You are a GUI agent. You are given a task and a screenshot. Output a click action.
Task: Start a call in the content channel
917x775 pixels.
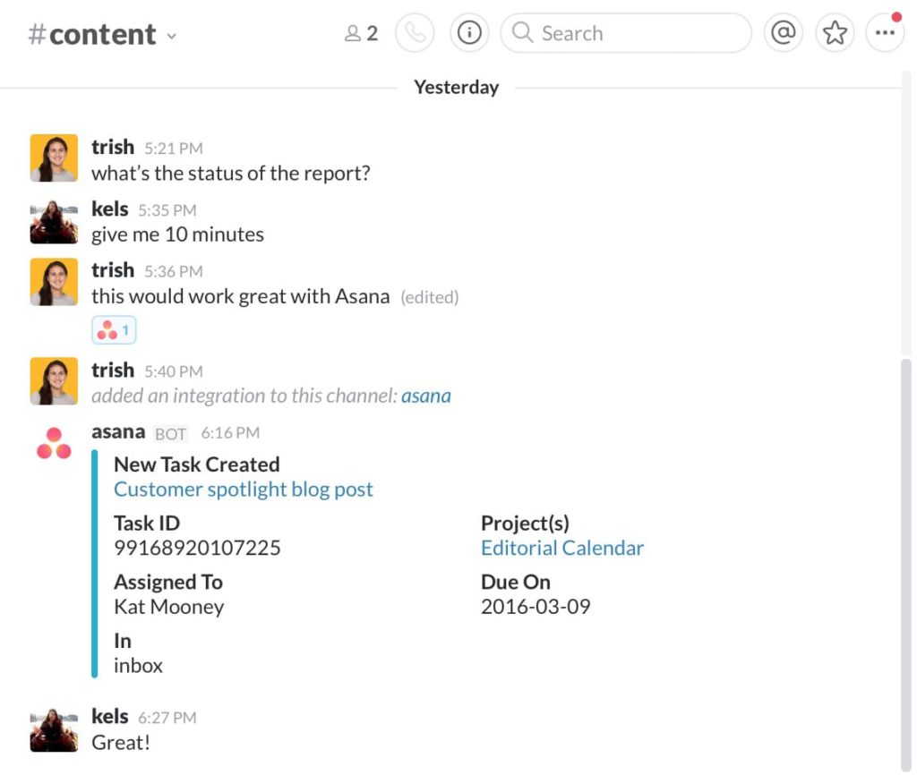pyautogui.click(x=413, y=32)
